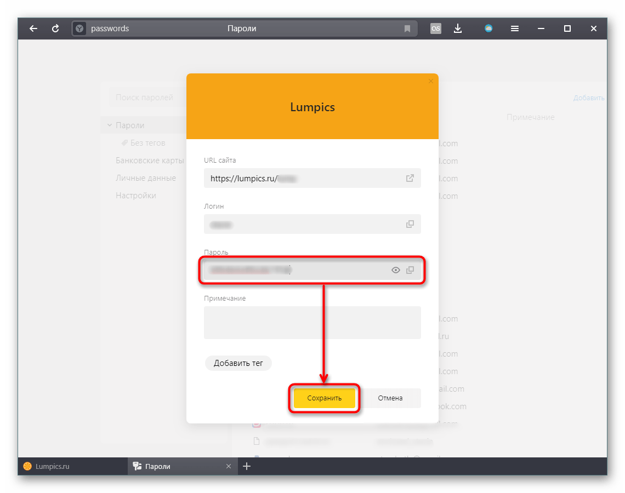This screenshot has height=493, width=625.
Task: Open the downloads arrow icon
Action: click(x=458, y=28)
